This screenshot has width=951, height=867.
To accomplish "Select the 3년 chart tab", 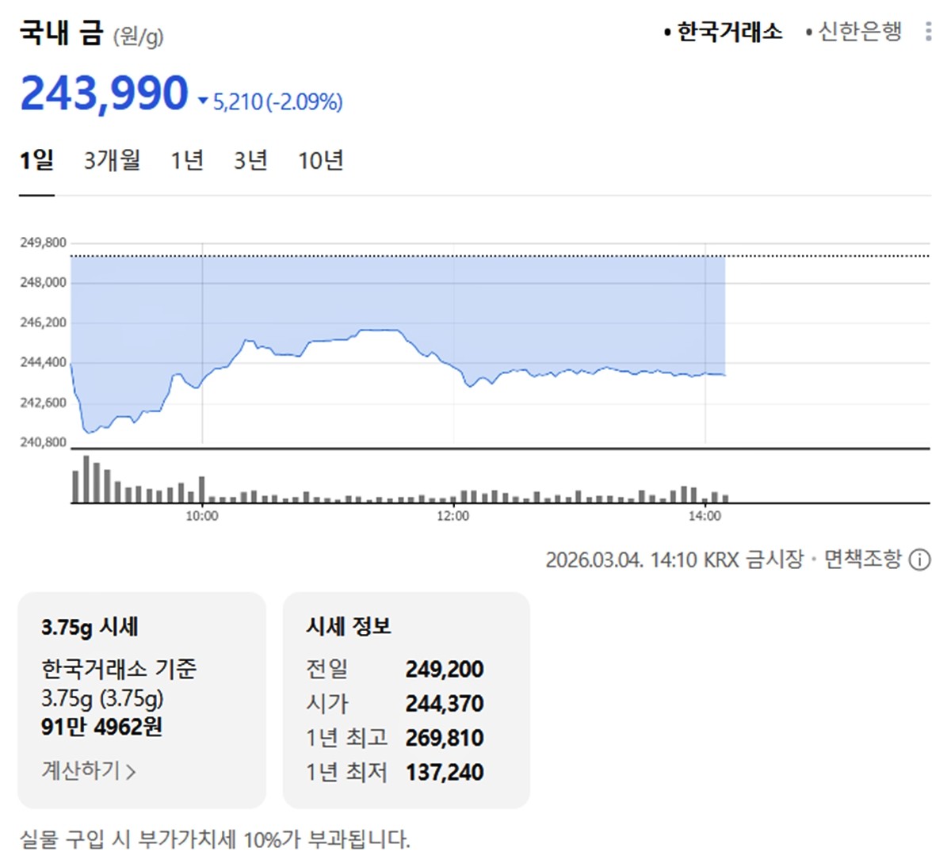I will pos(251,160).
